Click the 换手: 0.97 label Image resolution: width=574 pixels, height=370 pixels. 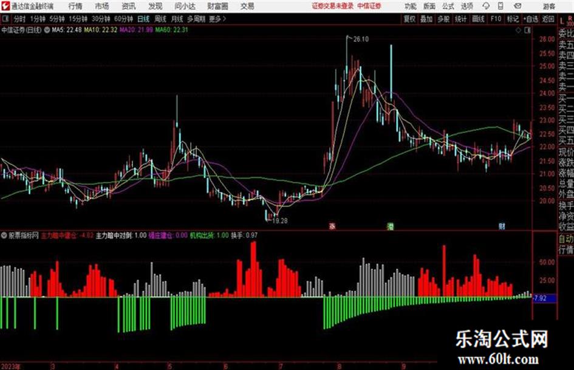tap(244, 236)
